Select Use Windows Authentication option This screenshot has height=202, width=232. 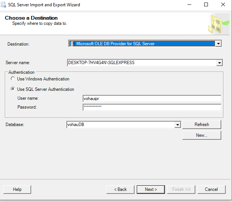click(13, 79)
